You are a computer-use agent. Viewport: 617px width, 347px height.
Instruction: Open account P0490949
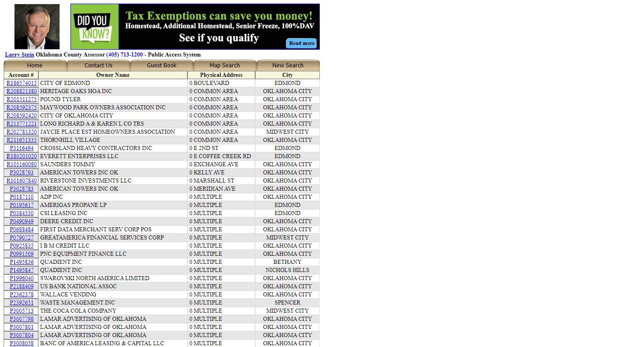[x=22, y=221]
